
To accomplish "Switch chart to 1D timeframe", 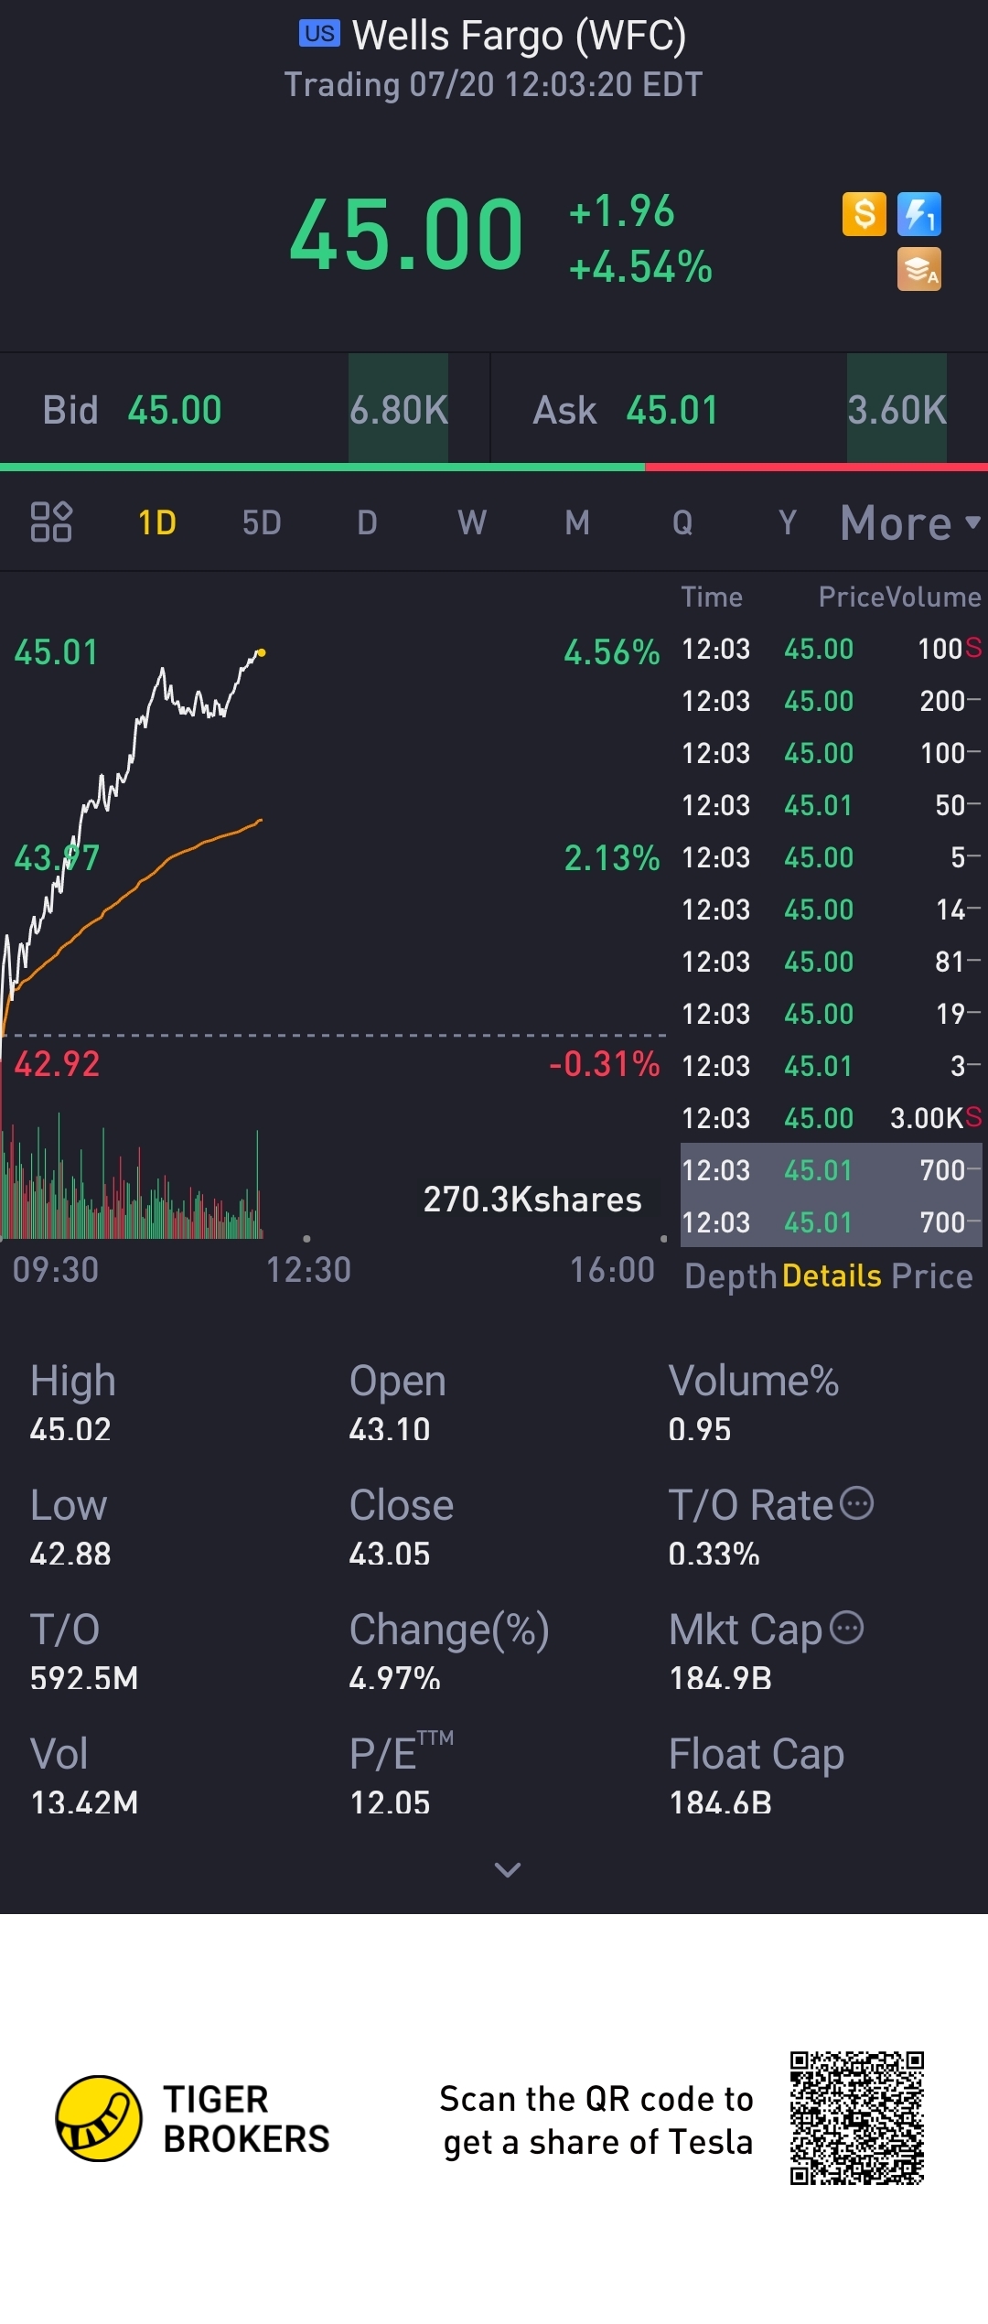I will pyautogui.click(x=156, y=523).
